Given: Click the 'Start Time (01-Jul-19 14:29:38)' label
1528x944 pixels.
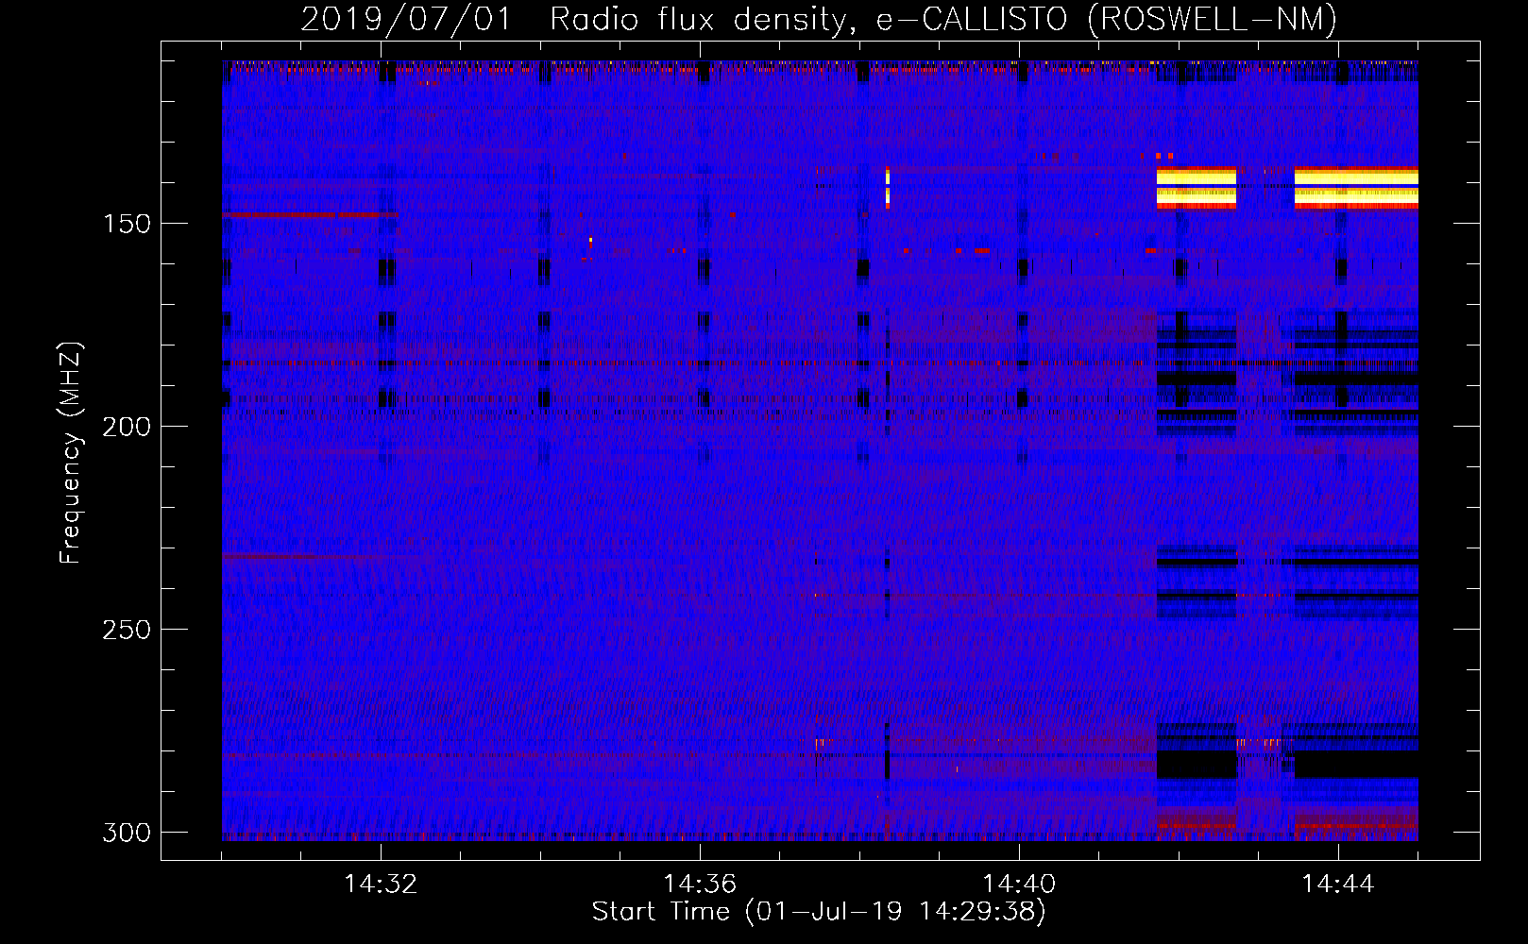Looking at the screenshot, I should (819, 912).
